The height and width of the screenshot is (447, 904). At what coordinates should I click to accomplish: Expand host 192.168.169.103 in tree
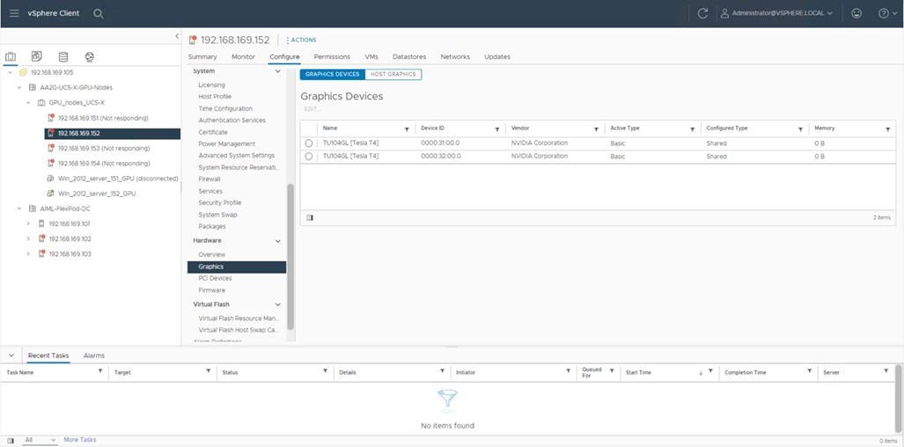coord(28,254)
